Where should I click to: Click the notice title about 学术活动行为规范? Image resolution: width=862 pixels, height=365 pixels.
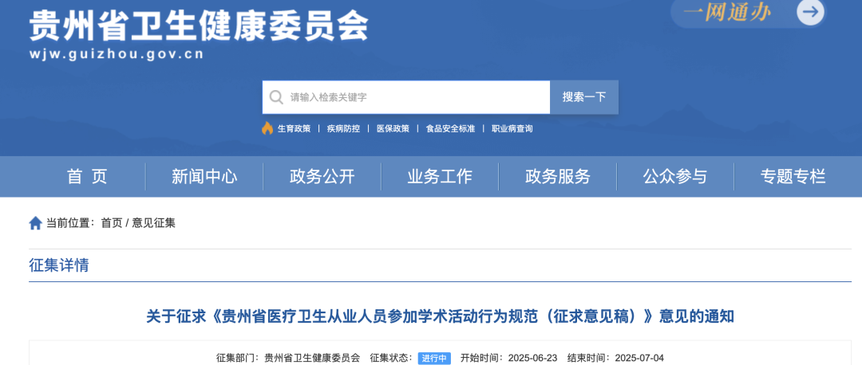pyautogui.click(x=440, y=316)
